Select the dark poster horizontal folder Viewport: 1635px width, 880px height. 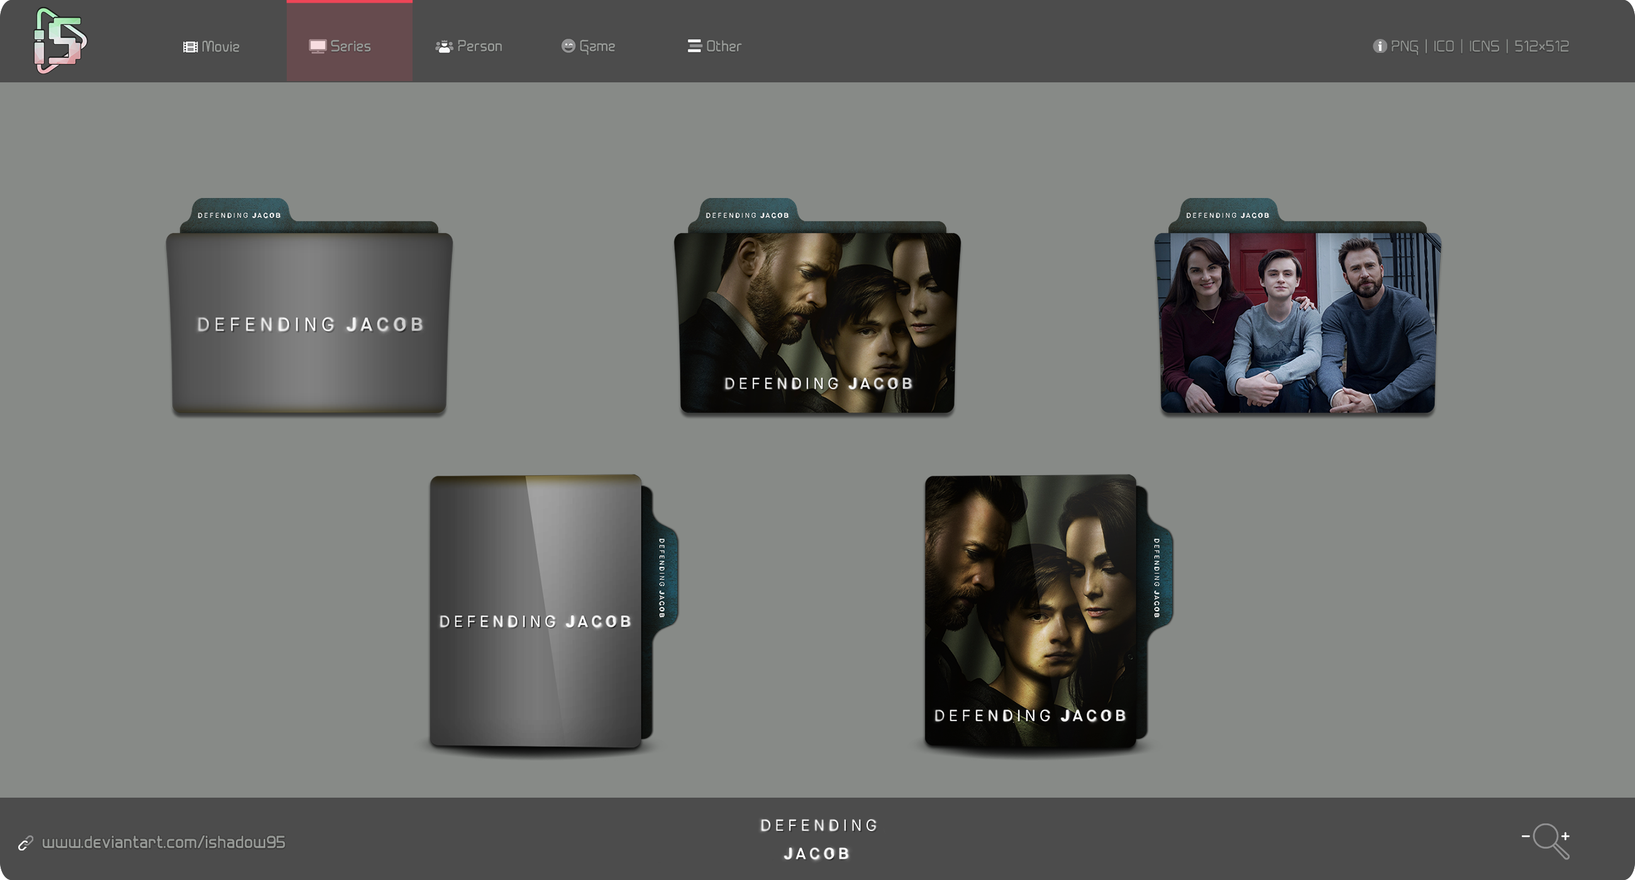click(817, 307)
